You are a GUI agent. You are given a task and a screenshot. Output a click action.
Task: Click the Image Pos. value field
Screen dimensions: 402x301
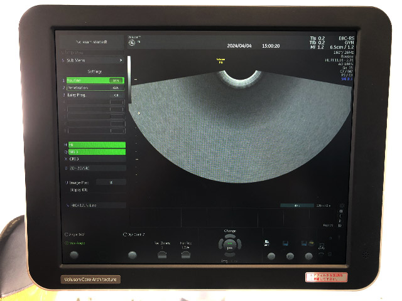click(111, 182)
